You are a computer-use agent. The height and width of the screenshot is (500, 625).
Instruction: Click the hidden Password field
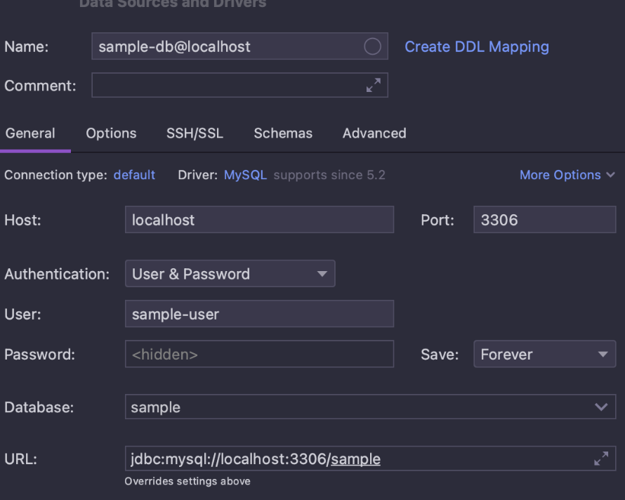point(260,354)
